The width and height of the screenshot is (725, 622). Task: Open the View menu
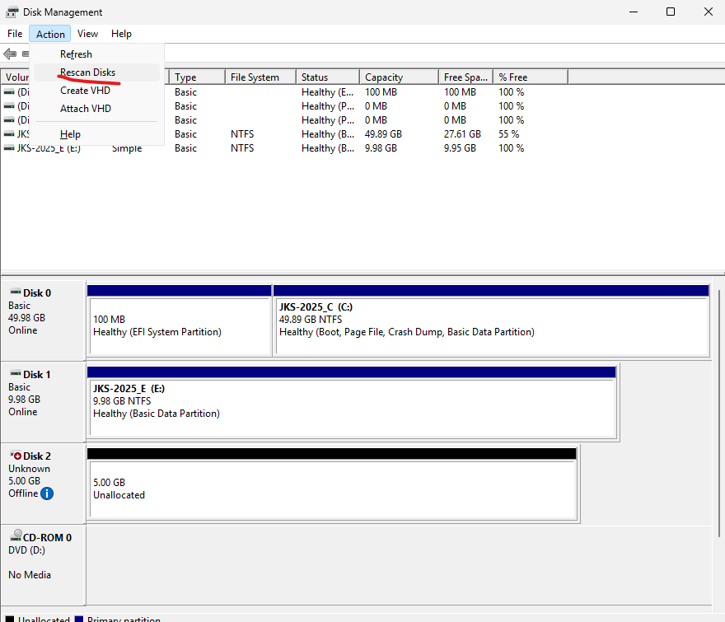point(87,34)
